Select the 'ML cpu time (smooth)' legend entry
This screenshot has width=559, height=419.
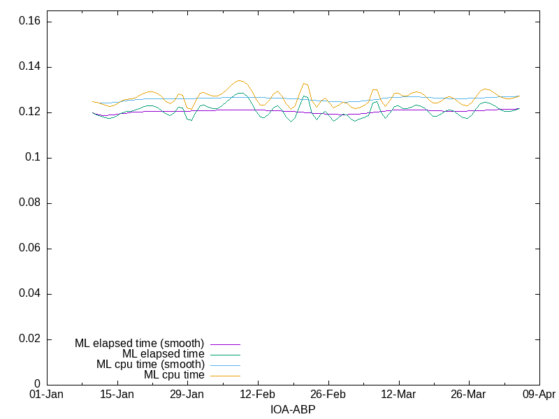pyautogui.click(x=150, y=365)
